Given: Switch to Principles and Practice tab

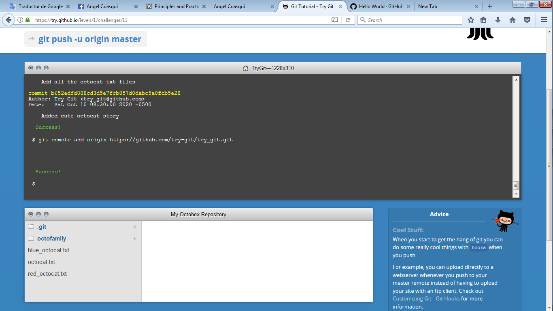Looking at the screenshot, I should point(175,6).
